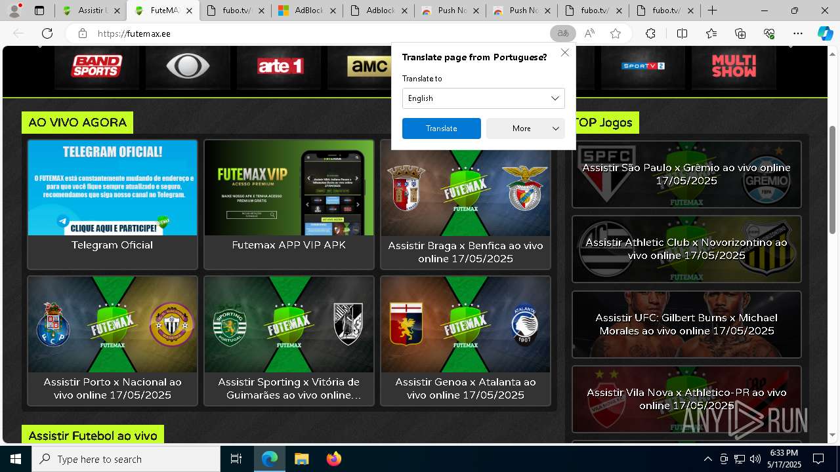Open a new tab with plus icon

point(712,10)
